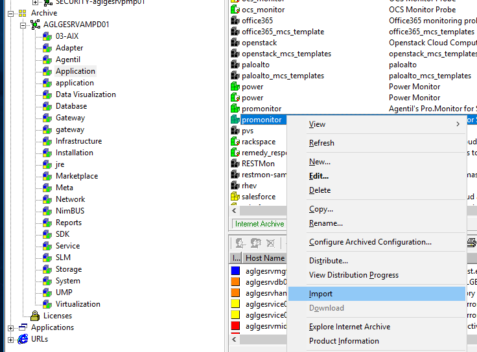This screenshot has width=477, height=352.
Task: Click the package icon next to rackspace
Action: [x=235, y=142]
